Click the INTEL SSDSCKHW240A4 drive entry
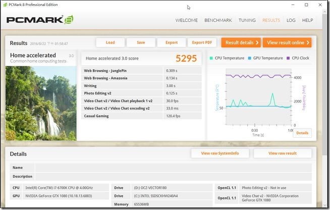Image resolution: width=330 pixels, height=210 pixels. click(156, 196)
